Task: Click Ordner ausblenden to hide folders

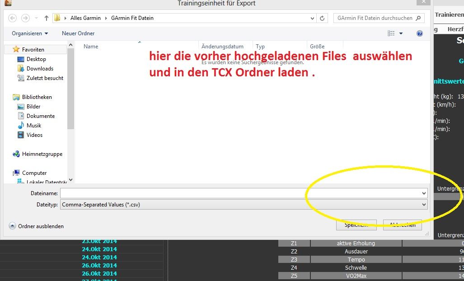Action: click(41, 226)
